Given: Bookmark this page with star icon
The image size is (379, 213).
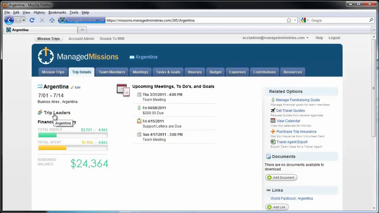Looking at the screenshot, I should [289, 20].
